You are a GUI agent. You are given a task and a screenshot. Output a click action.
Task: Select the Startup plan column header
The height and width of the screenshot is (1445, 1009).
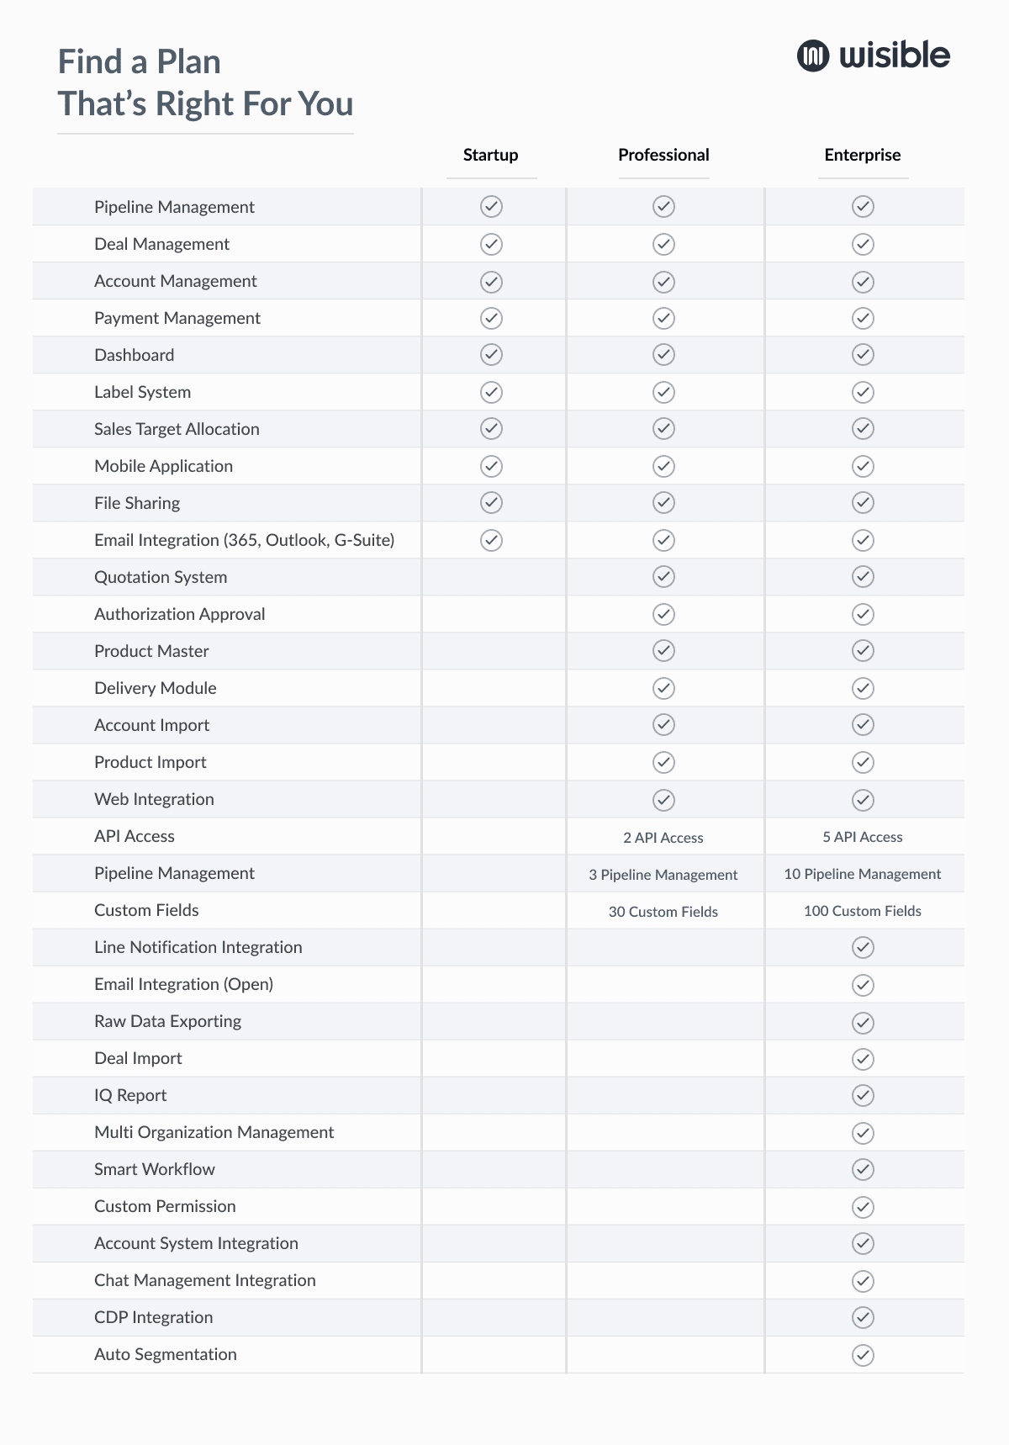(491, 155)
